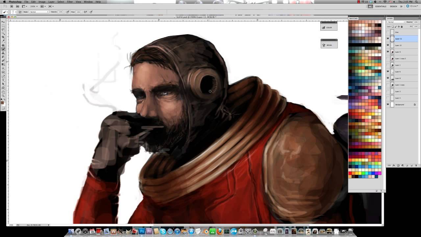Select the Eyedropper tool
This screenshot has height=237, width=421.
coord(3,41)
